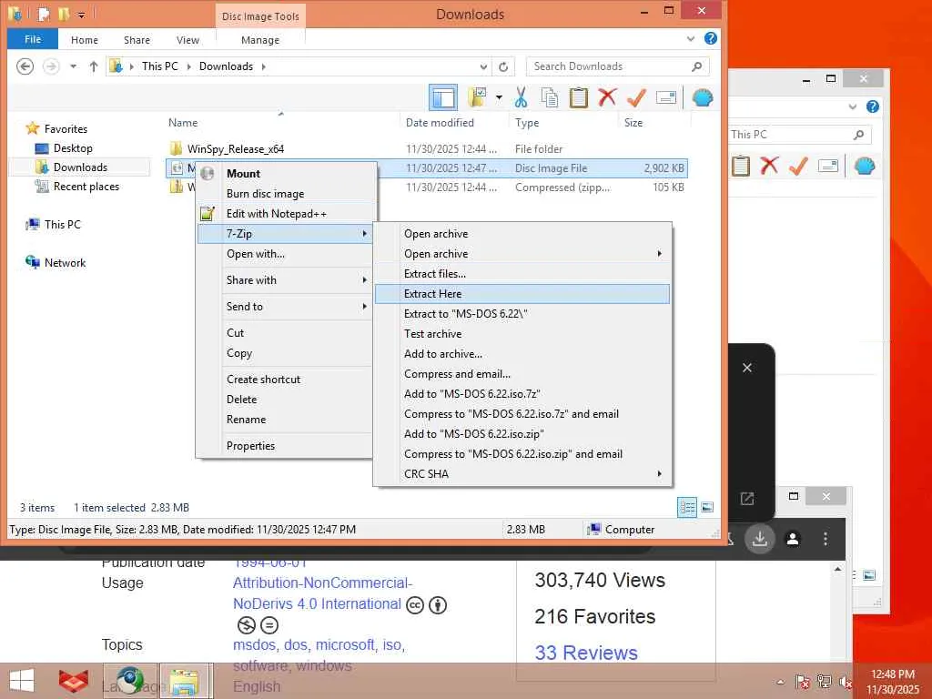Image resolution: width=932 pixels, height=699 pixels.
Task: Switch to details view icon in status bar
Action: 687,508
